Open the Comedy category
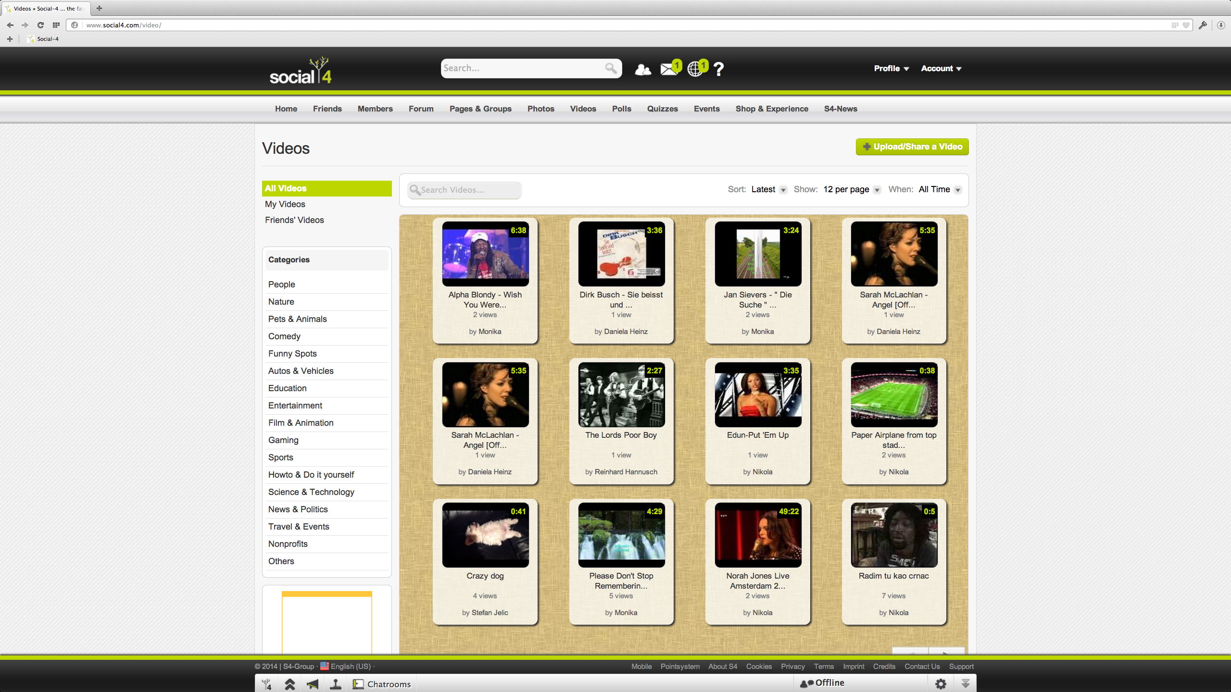Screen dimensions: 1231x692 point(284,336)
